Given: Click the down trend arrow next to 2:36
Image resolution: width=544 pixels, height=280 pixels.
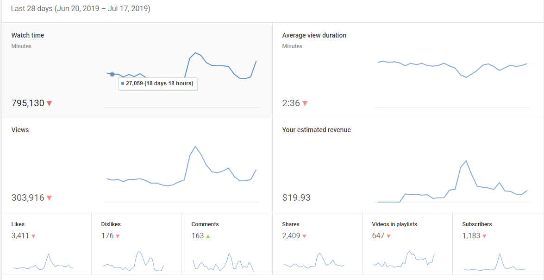Looking at the screenshot, I should 305,103.
